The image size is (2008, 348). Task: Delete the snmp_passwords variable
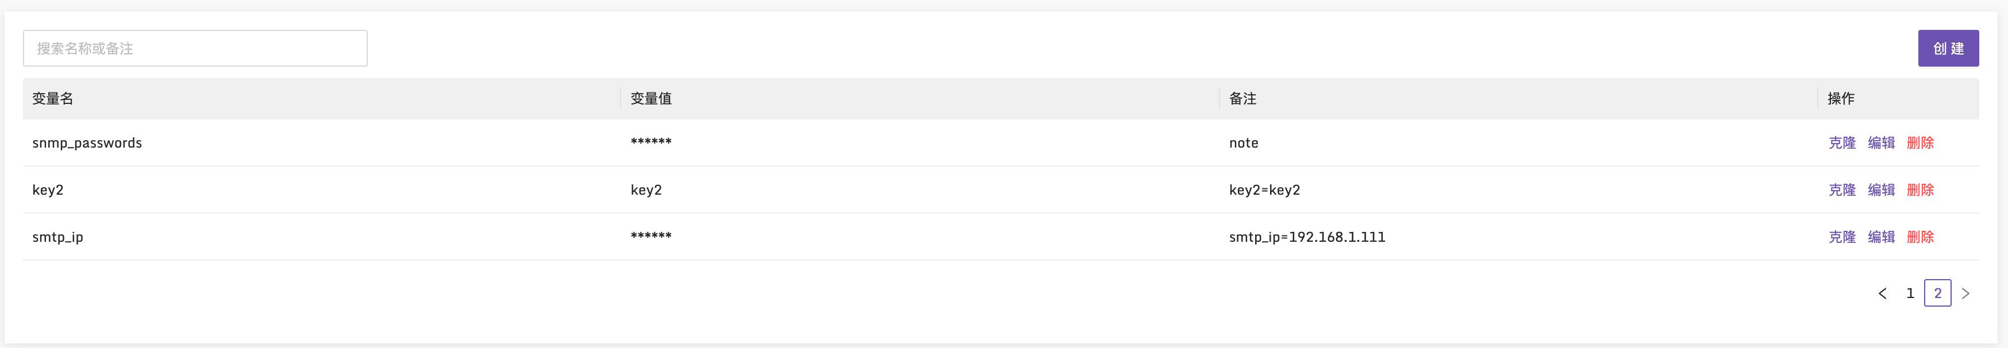pyautogui.click(x=1919, y=142)
